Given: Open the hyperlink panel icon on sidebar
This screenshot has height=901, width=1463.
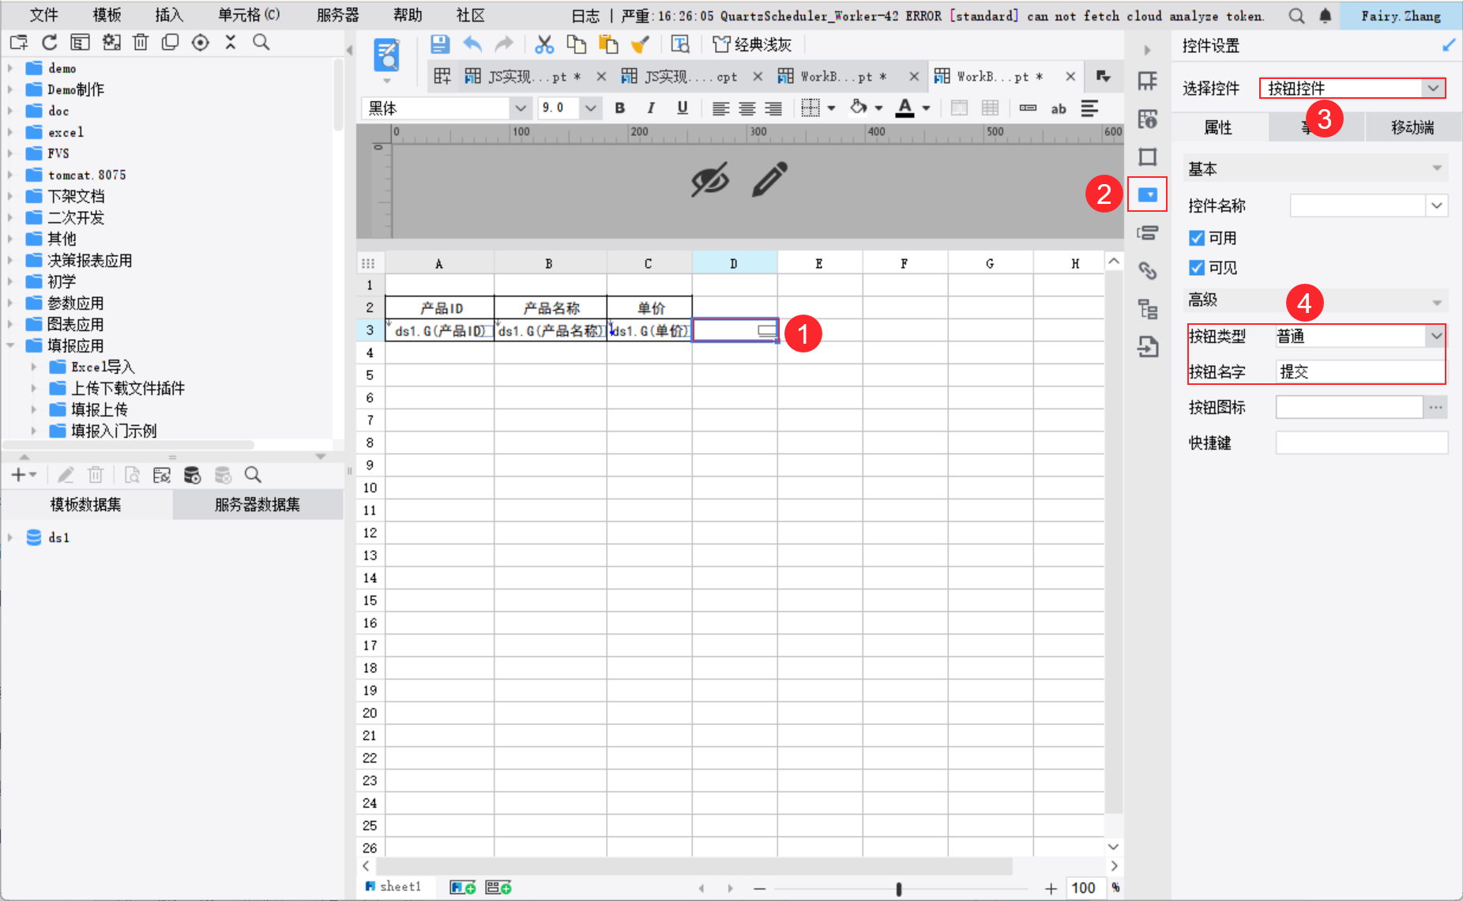Looking at the screenshot, I should tap(1147, 271).
